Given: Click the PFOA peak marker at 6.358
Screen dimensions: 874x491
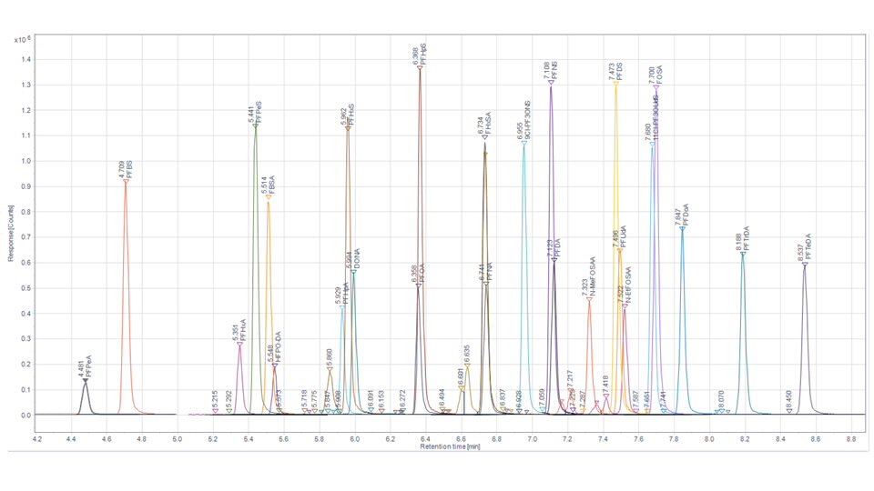Looking at the screenshot, I should [418, 286].
